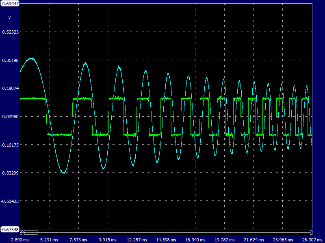Click the 16.940 ms time axis label
The width and height of the screenshot is (325, 243).
(195, 240)
